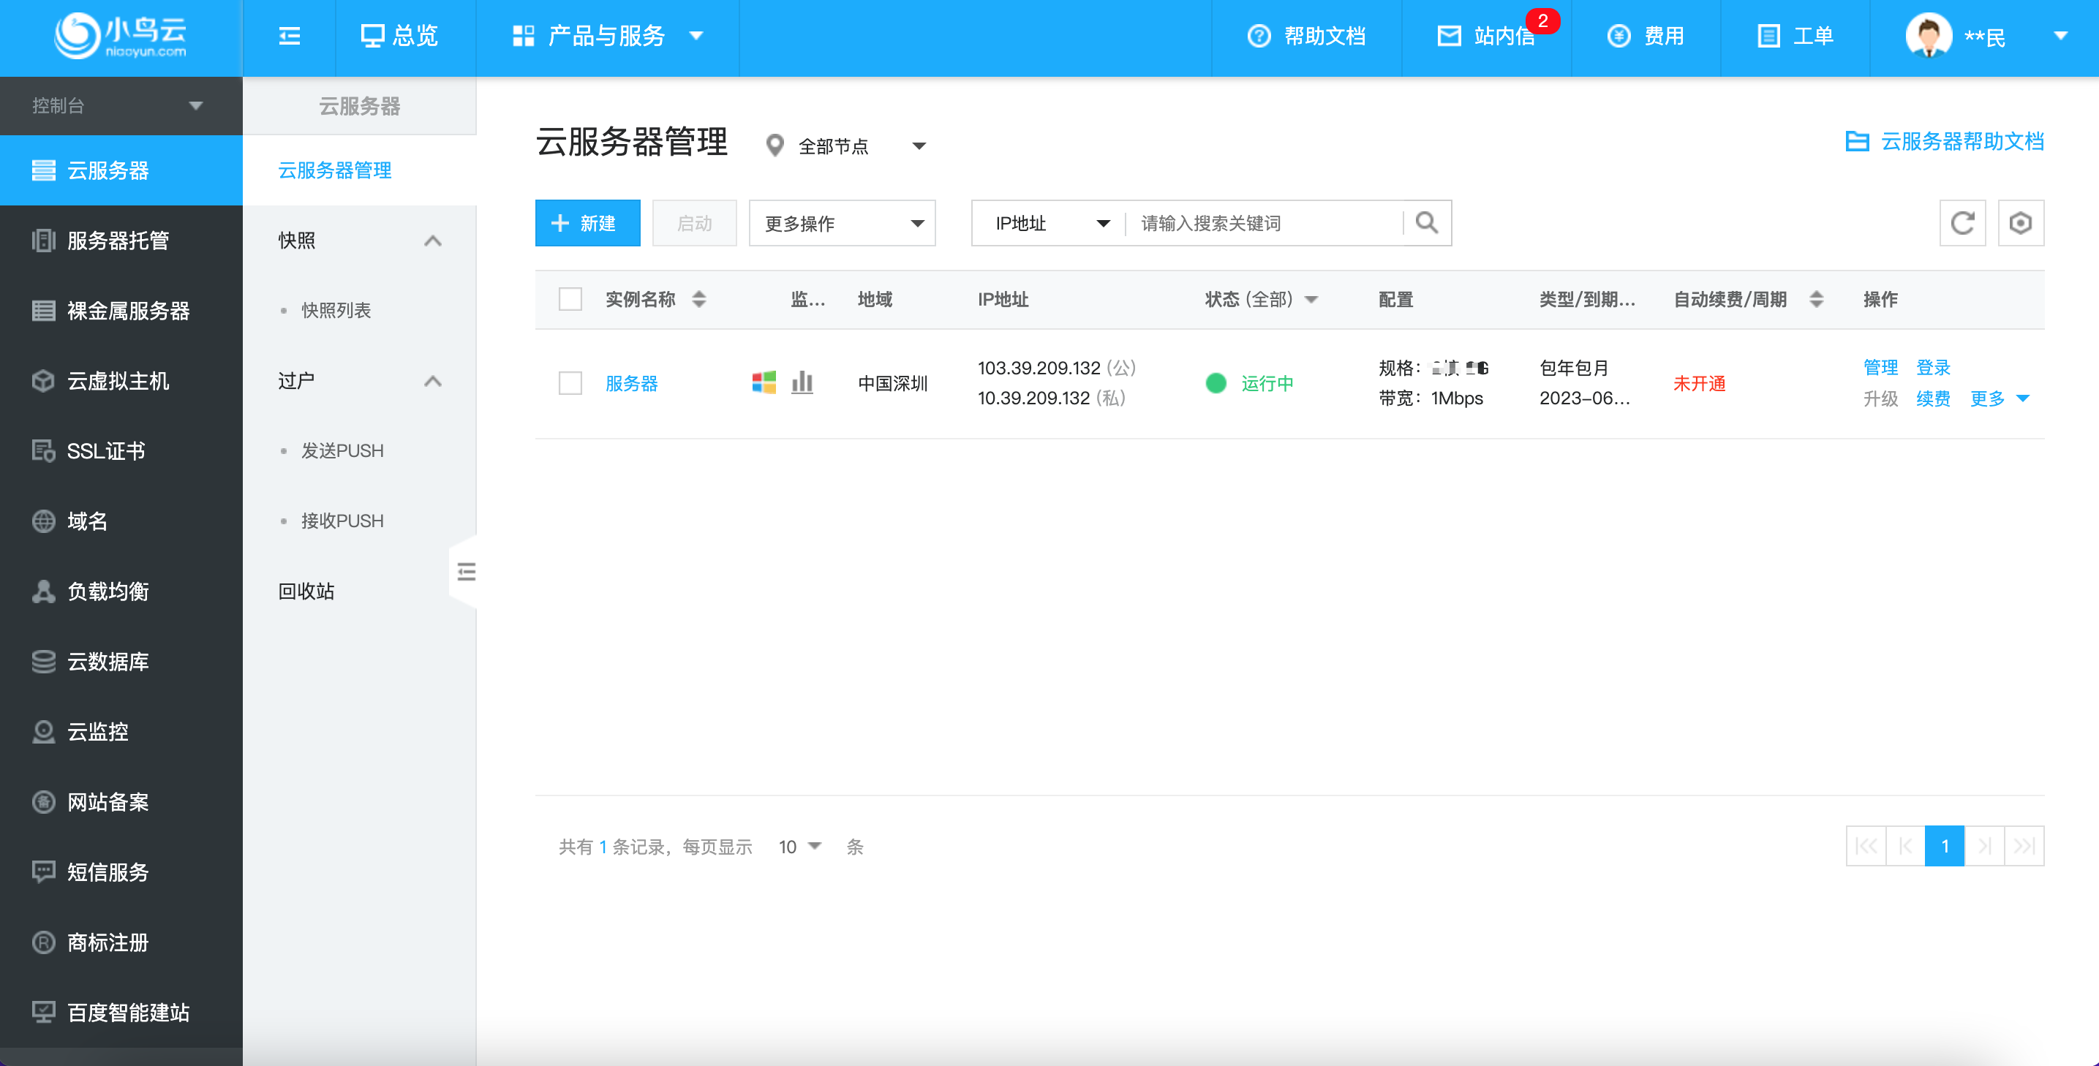Expand the 产品与服务 menu
The height and width of the screenshot is (1066, 2099).
click(607, 36)
